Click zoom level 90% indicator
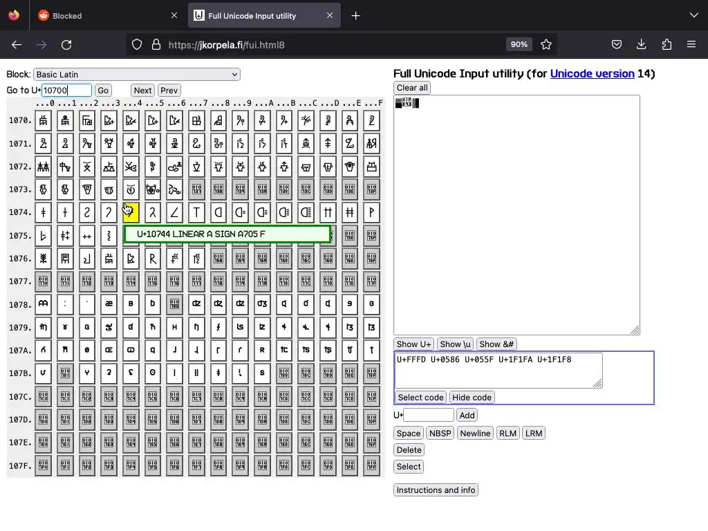The width and height of the screenshot is (708, 531). (519, 44)
